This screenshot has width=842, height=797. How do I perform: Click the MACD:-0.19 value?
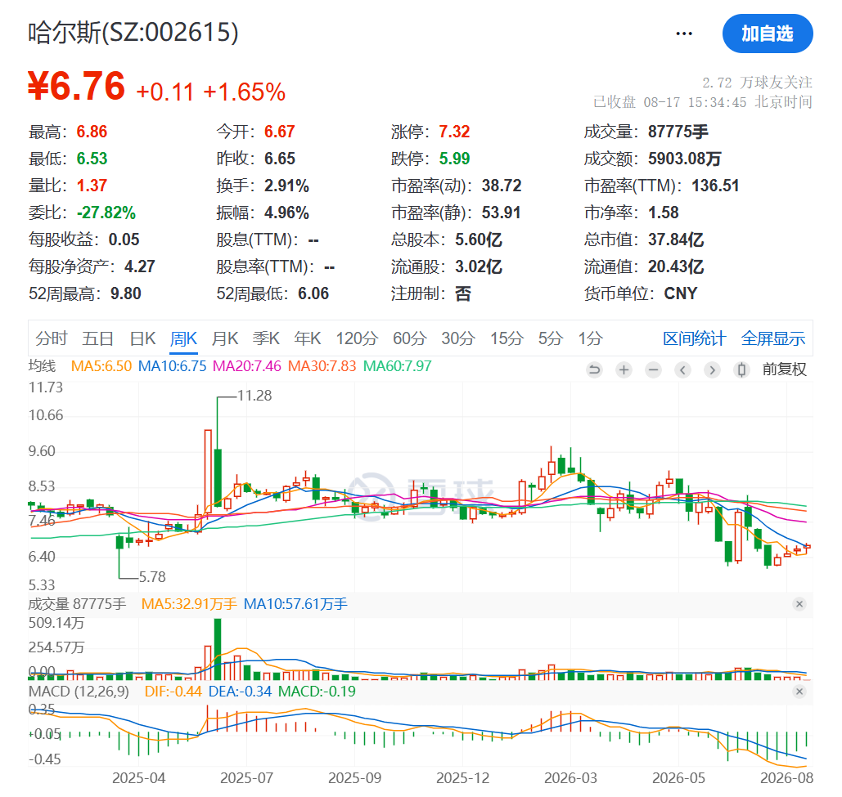317,692
